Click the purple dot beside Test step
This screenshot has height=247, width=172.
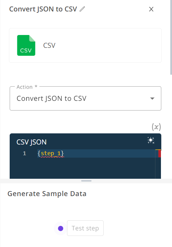tap(60, 228)
